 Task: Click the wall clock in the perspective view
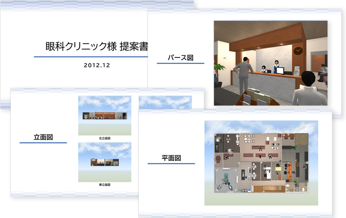(x=298, y=50)
